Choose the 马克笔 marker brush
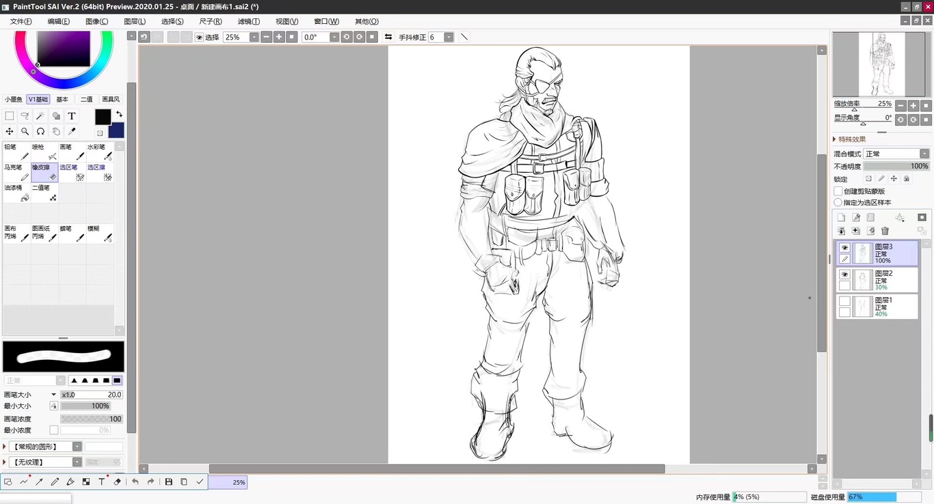 tap(16, 172)
